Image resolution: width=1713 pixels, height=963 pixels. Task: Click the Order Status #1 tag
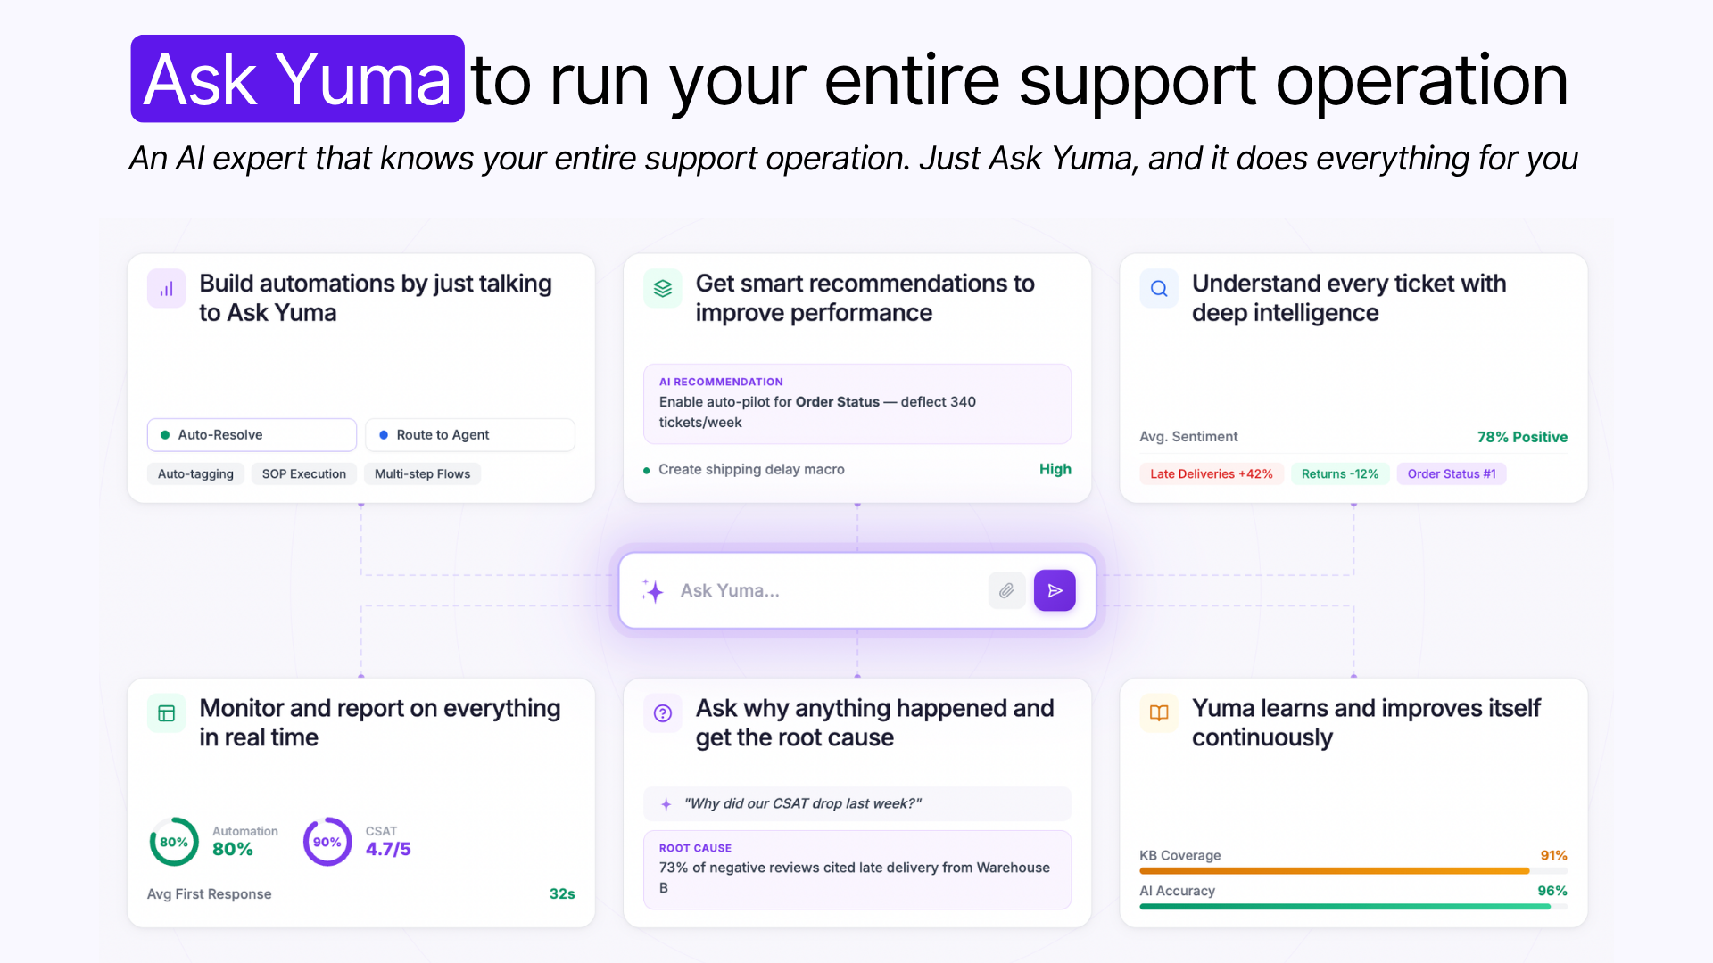(1452, 474)
